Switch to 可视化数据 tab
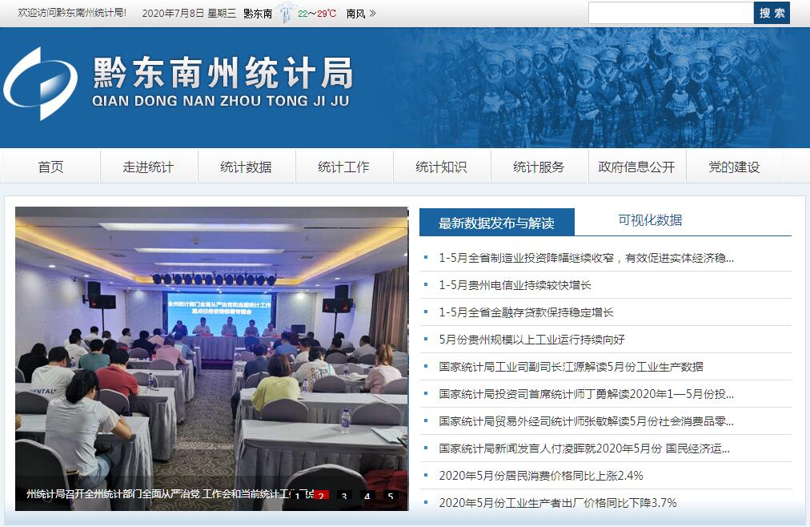The width and height of the screenshot is (810, 527). (650, 220)
